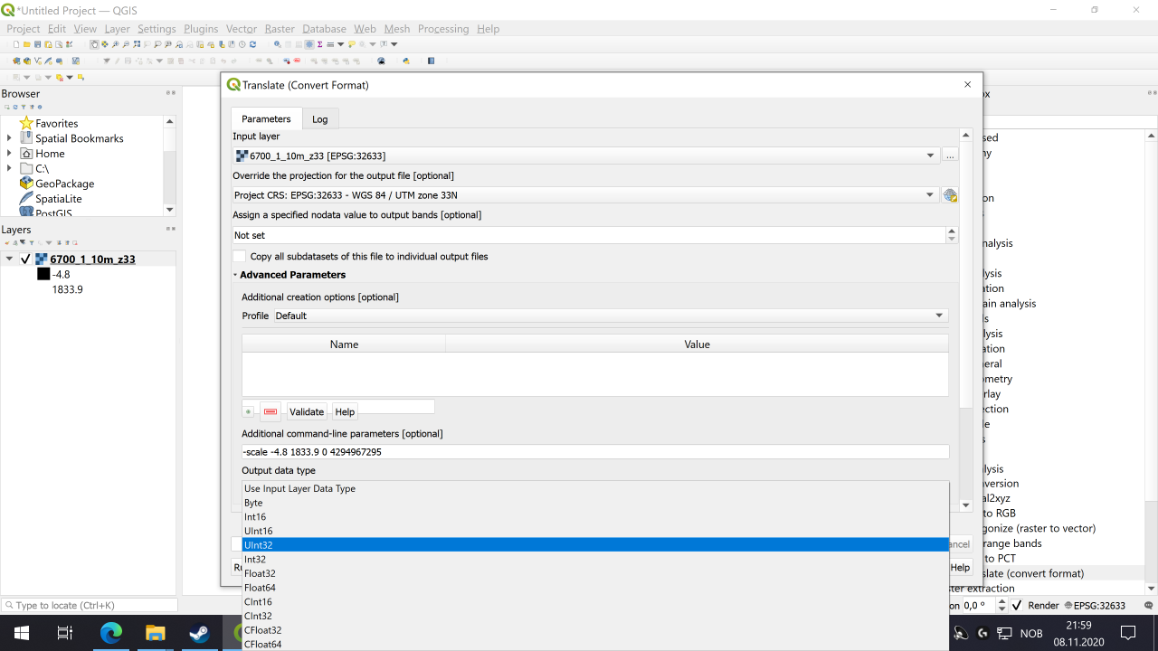This screenshot has height=651, width=1158.
Task: Click the nodata value Not set field
Action: pyautogui.click(x=589, y=235)
